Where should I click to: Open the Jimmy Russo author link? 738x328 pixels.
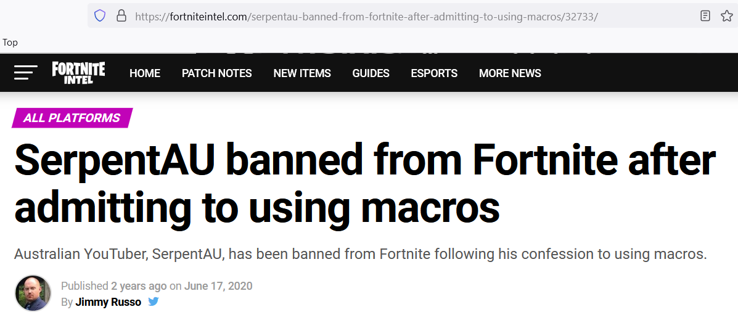108,302
